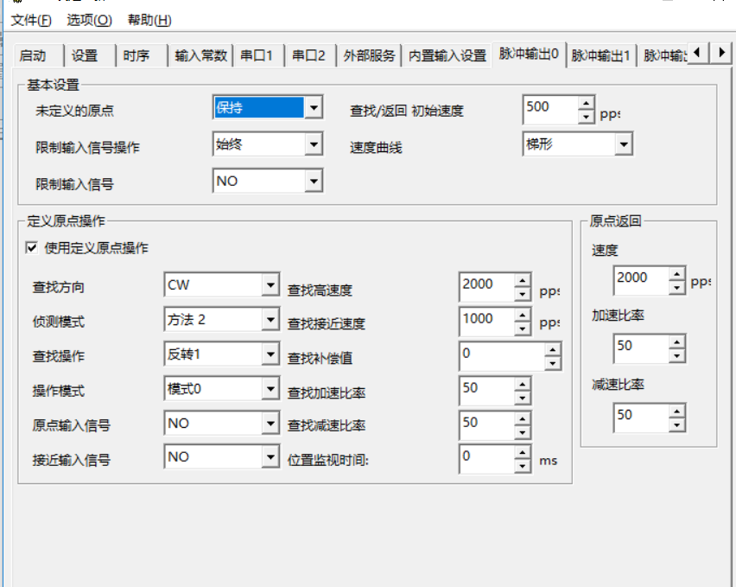
Task: Decrease 查找接近速度 with the down arrow
Action: click(x=522, y=329)
